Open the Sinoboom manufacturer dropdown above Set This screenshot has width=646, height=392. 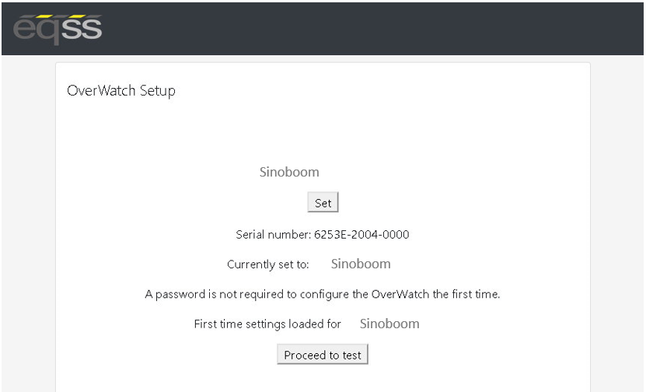pos(289,172)
